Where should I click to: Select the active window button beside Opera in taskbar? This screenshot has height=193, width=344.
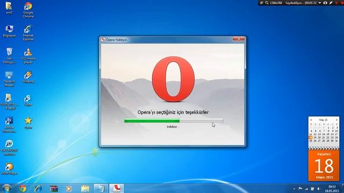[101, 188]
